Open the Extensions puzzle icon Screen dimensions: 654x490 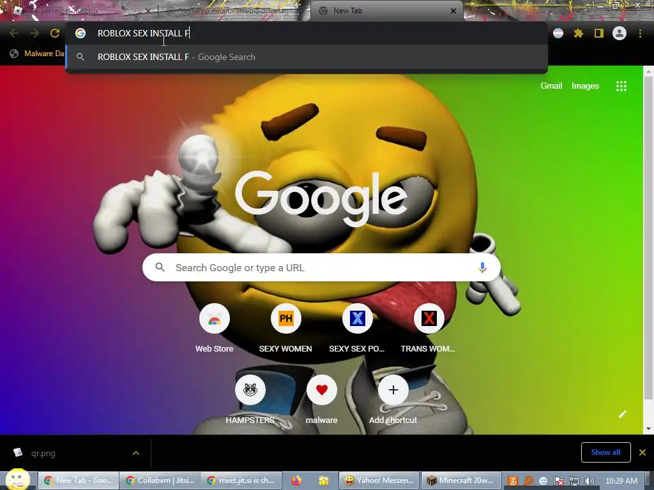(578, 33)
